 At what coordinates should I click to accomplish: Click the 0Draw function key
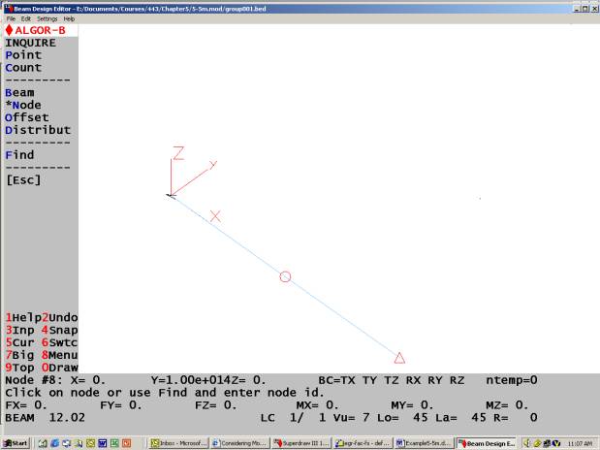[60, 368]
